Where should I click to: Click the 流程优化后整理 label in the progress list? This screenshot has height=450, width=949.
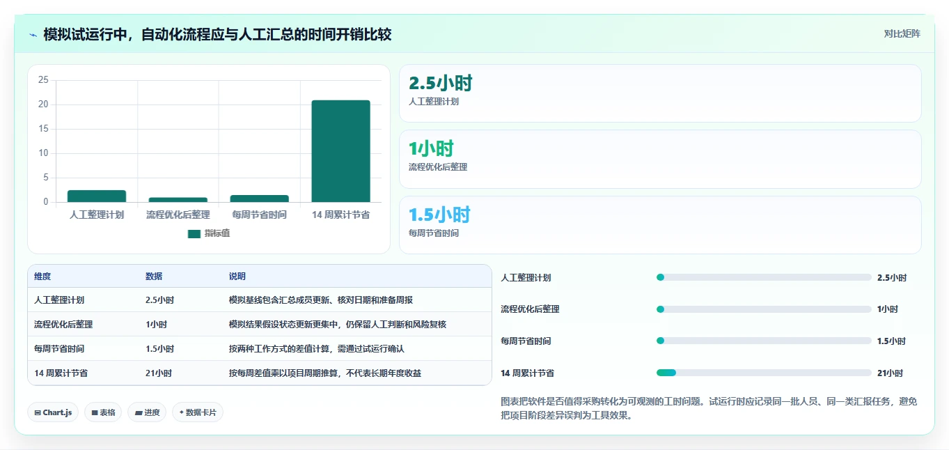[530, 309]
